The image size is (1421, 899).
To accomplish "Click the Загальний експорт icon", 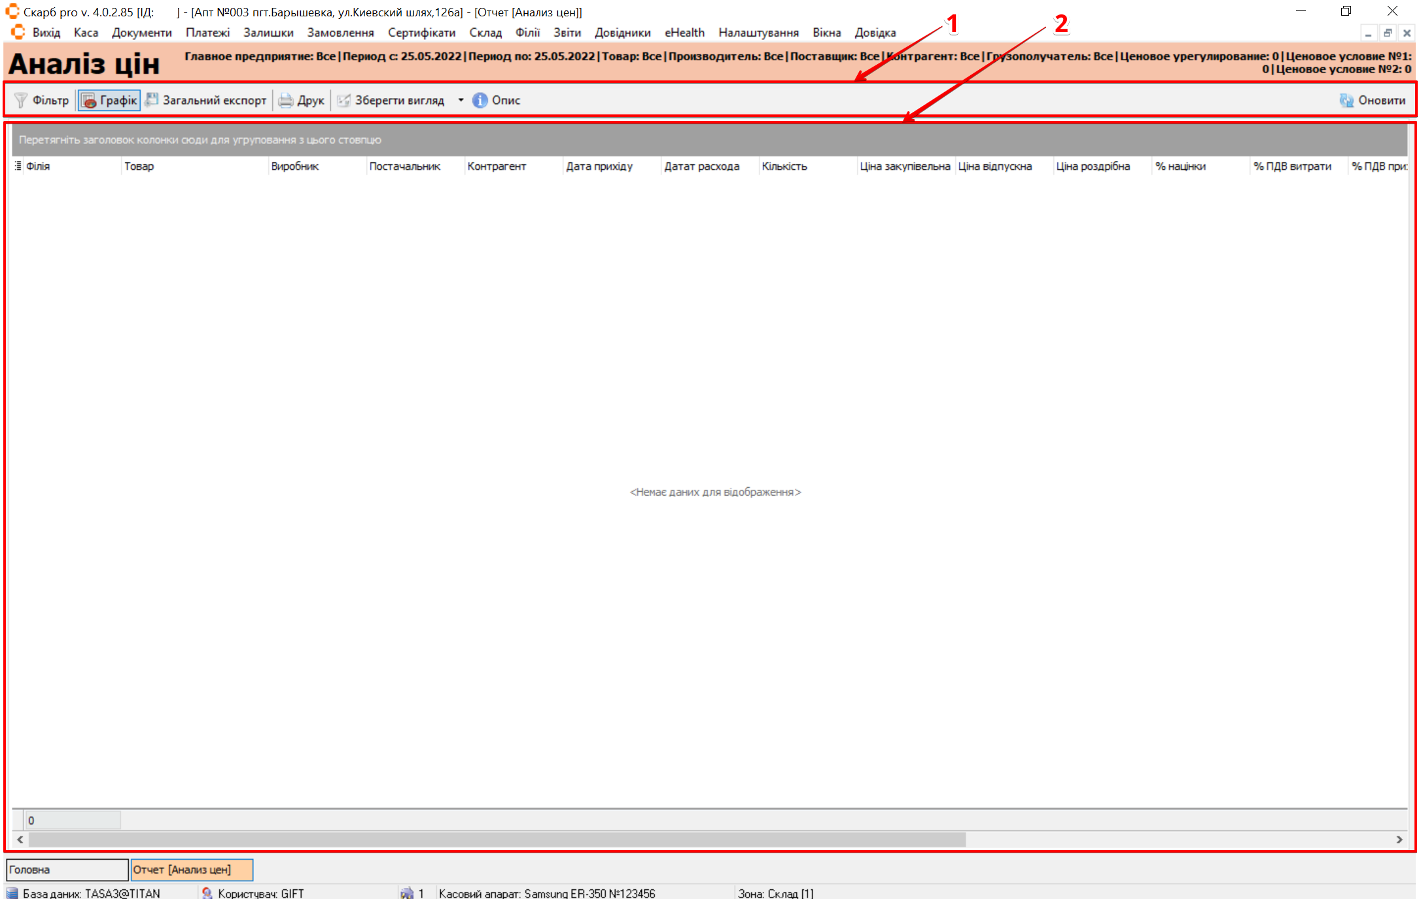I will point(152,100).
